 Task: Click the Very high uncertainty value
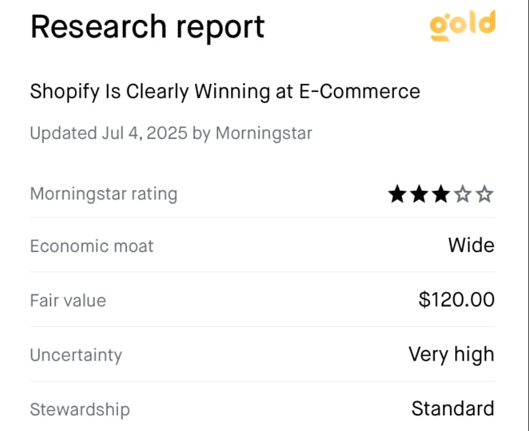coord(452,354)
